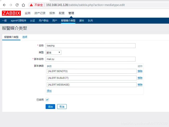This screenshot has height=127, width=169.
Task: Go to the 认证 submenu
Action: coord(32,21)
